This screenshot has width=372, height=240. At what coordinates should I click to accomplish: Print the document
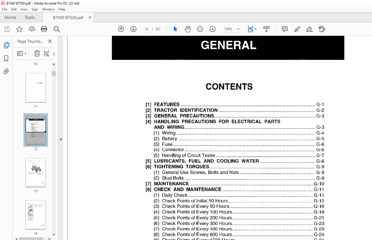[x=44, y=29]
